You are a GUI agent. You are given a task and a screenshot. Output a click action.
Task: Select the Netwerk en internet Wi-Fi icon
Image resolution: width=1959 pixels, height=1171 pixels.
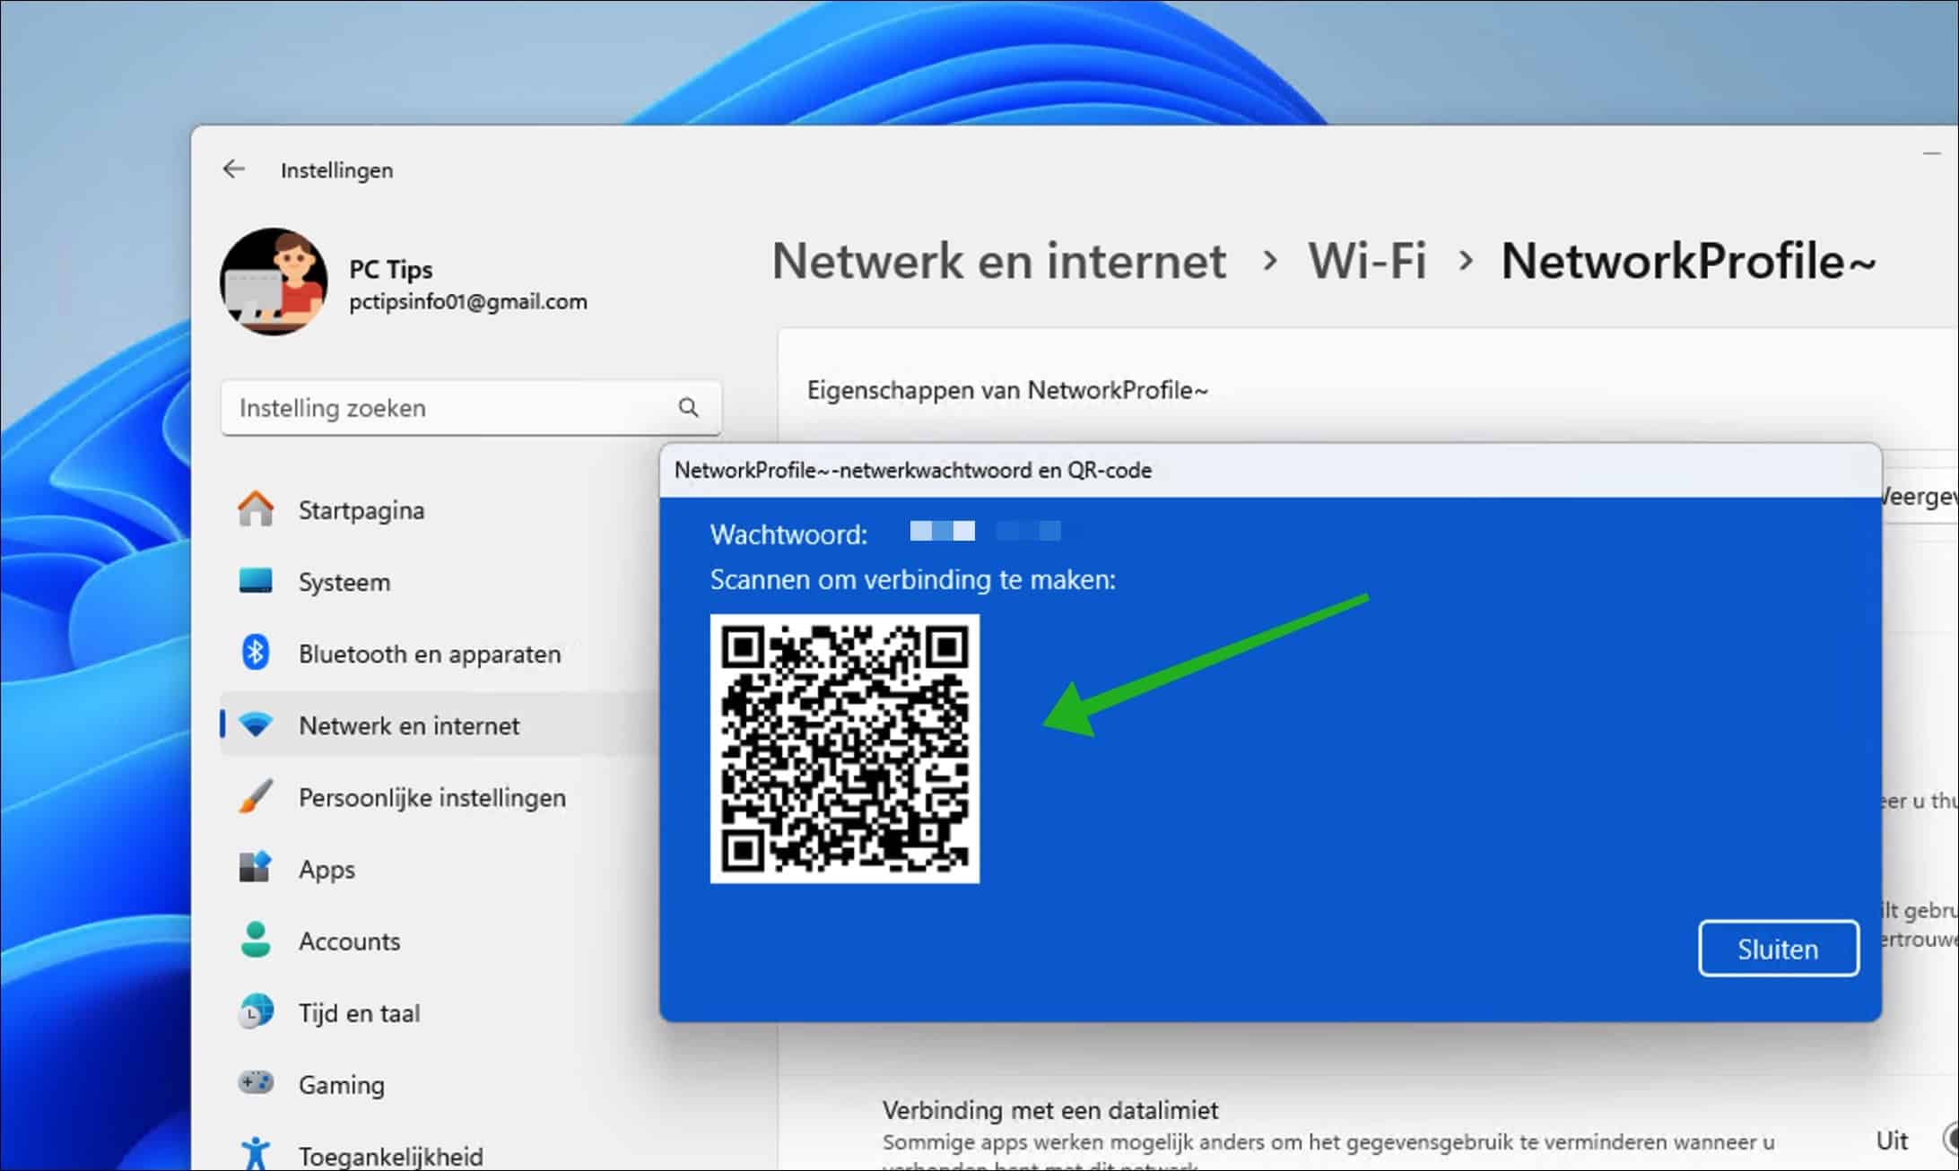(x=257, y=725)
